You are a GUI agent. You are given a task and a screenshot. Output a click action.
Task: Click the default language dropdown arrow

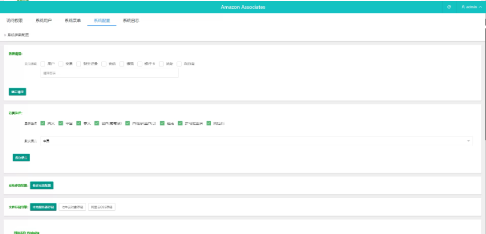click(468, 141)
